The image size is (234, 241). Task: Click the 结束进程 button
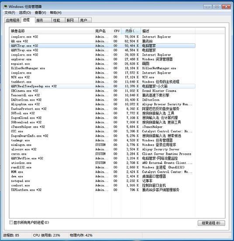[x=211, y=223]
